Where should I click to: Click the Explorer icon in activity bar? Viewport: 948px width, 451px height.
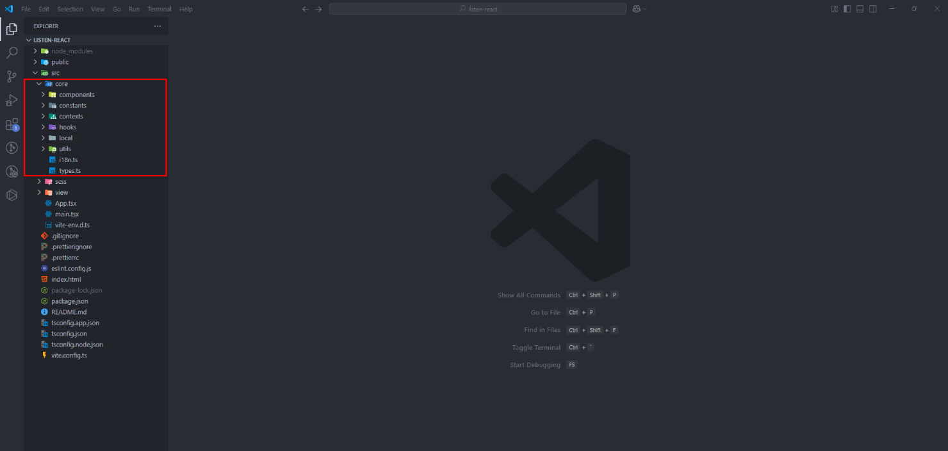pos(12,29)
